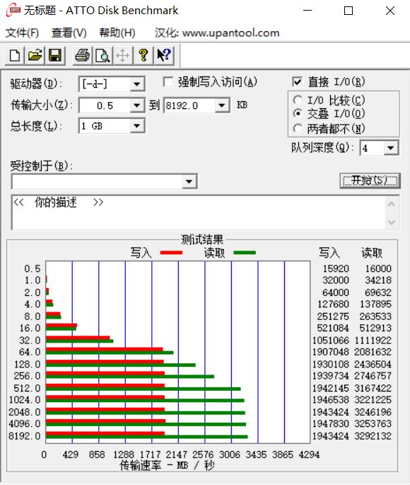The image size is (410, 485).
Task: Click the 4294 axis tick label
Action: click(309, 455)
